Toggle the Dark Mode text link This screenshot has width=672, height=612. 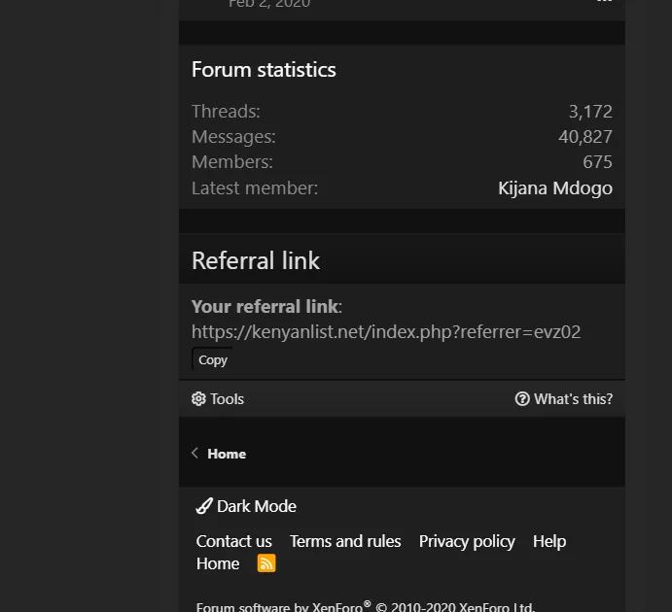(257, 506)
